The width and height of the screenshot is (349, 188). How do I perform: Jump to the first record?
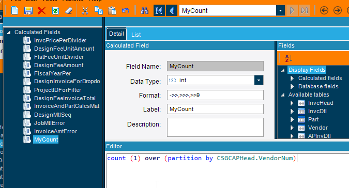click(159, 10)
